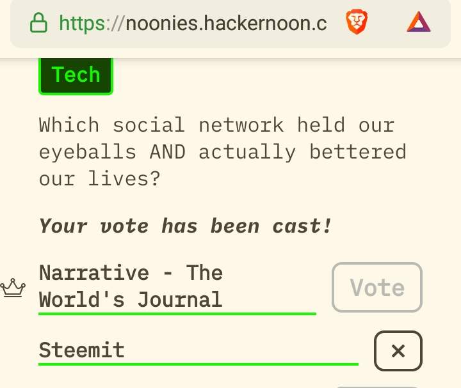Click the green "https" protocol text
This screenshot has width=461, height=388.
(82, 24)
